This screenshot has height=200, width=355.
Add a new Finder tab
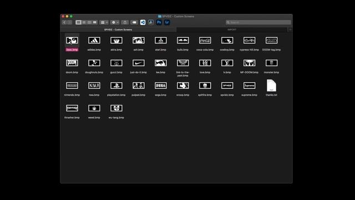pyautogui.click(x=290, y=29)
